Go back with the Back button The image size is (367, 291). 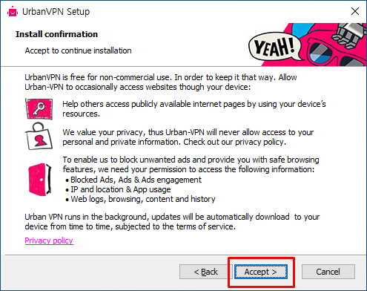[205, 272]
